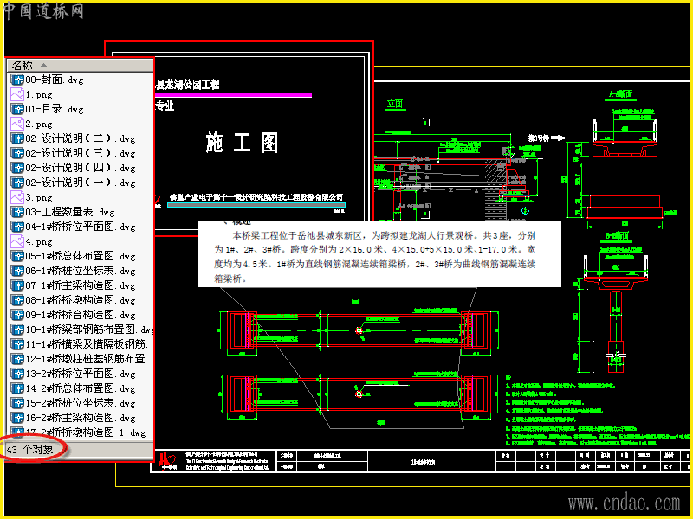Click the image icon beside 3.png
The width and height of the screenshot is (693, 519).
point(17,197)
